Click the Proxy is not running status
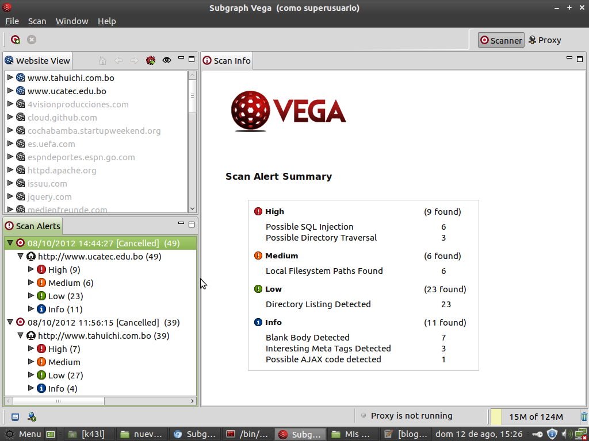The width and height of the screenshot is (589, 441). click(x=411, y=416)
